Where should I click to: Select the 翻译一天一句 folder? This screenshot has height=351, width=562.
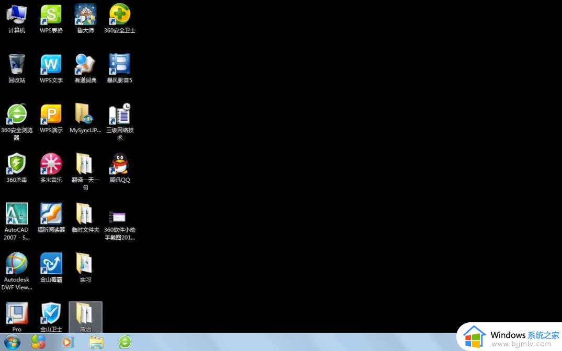[85, 171]
